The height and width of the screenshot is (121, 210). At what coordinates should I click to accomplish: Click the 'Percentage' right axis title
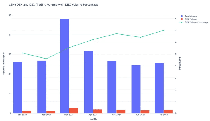(180, 63)
